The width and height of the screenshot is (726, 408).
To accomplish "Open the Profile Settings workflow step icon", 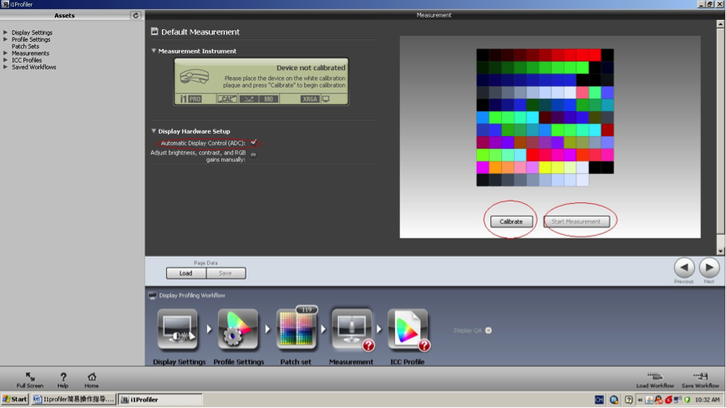I will (237, 329).
